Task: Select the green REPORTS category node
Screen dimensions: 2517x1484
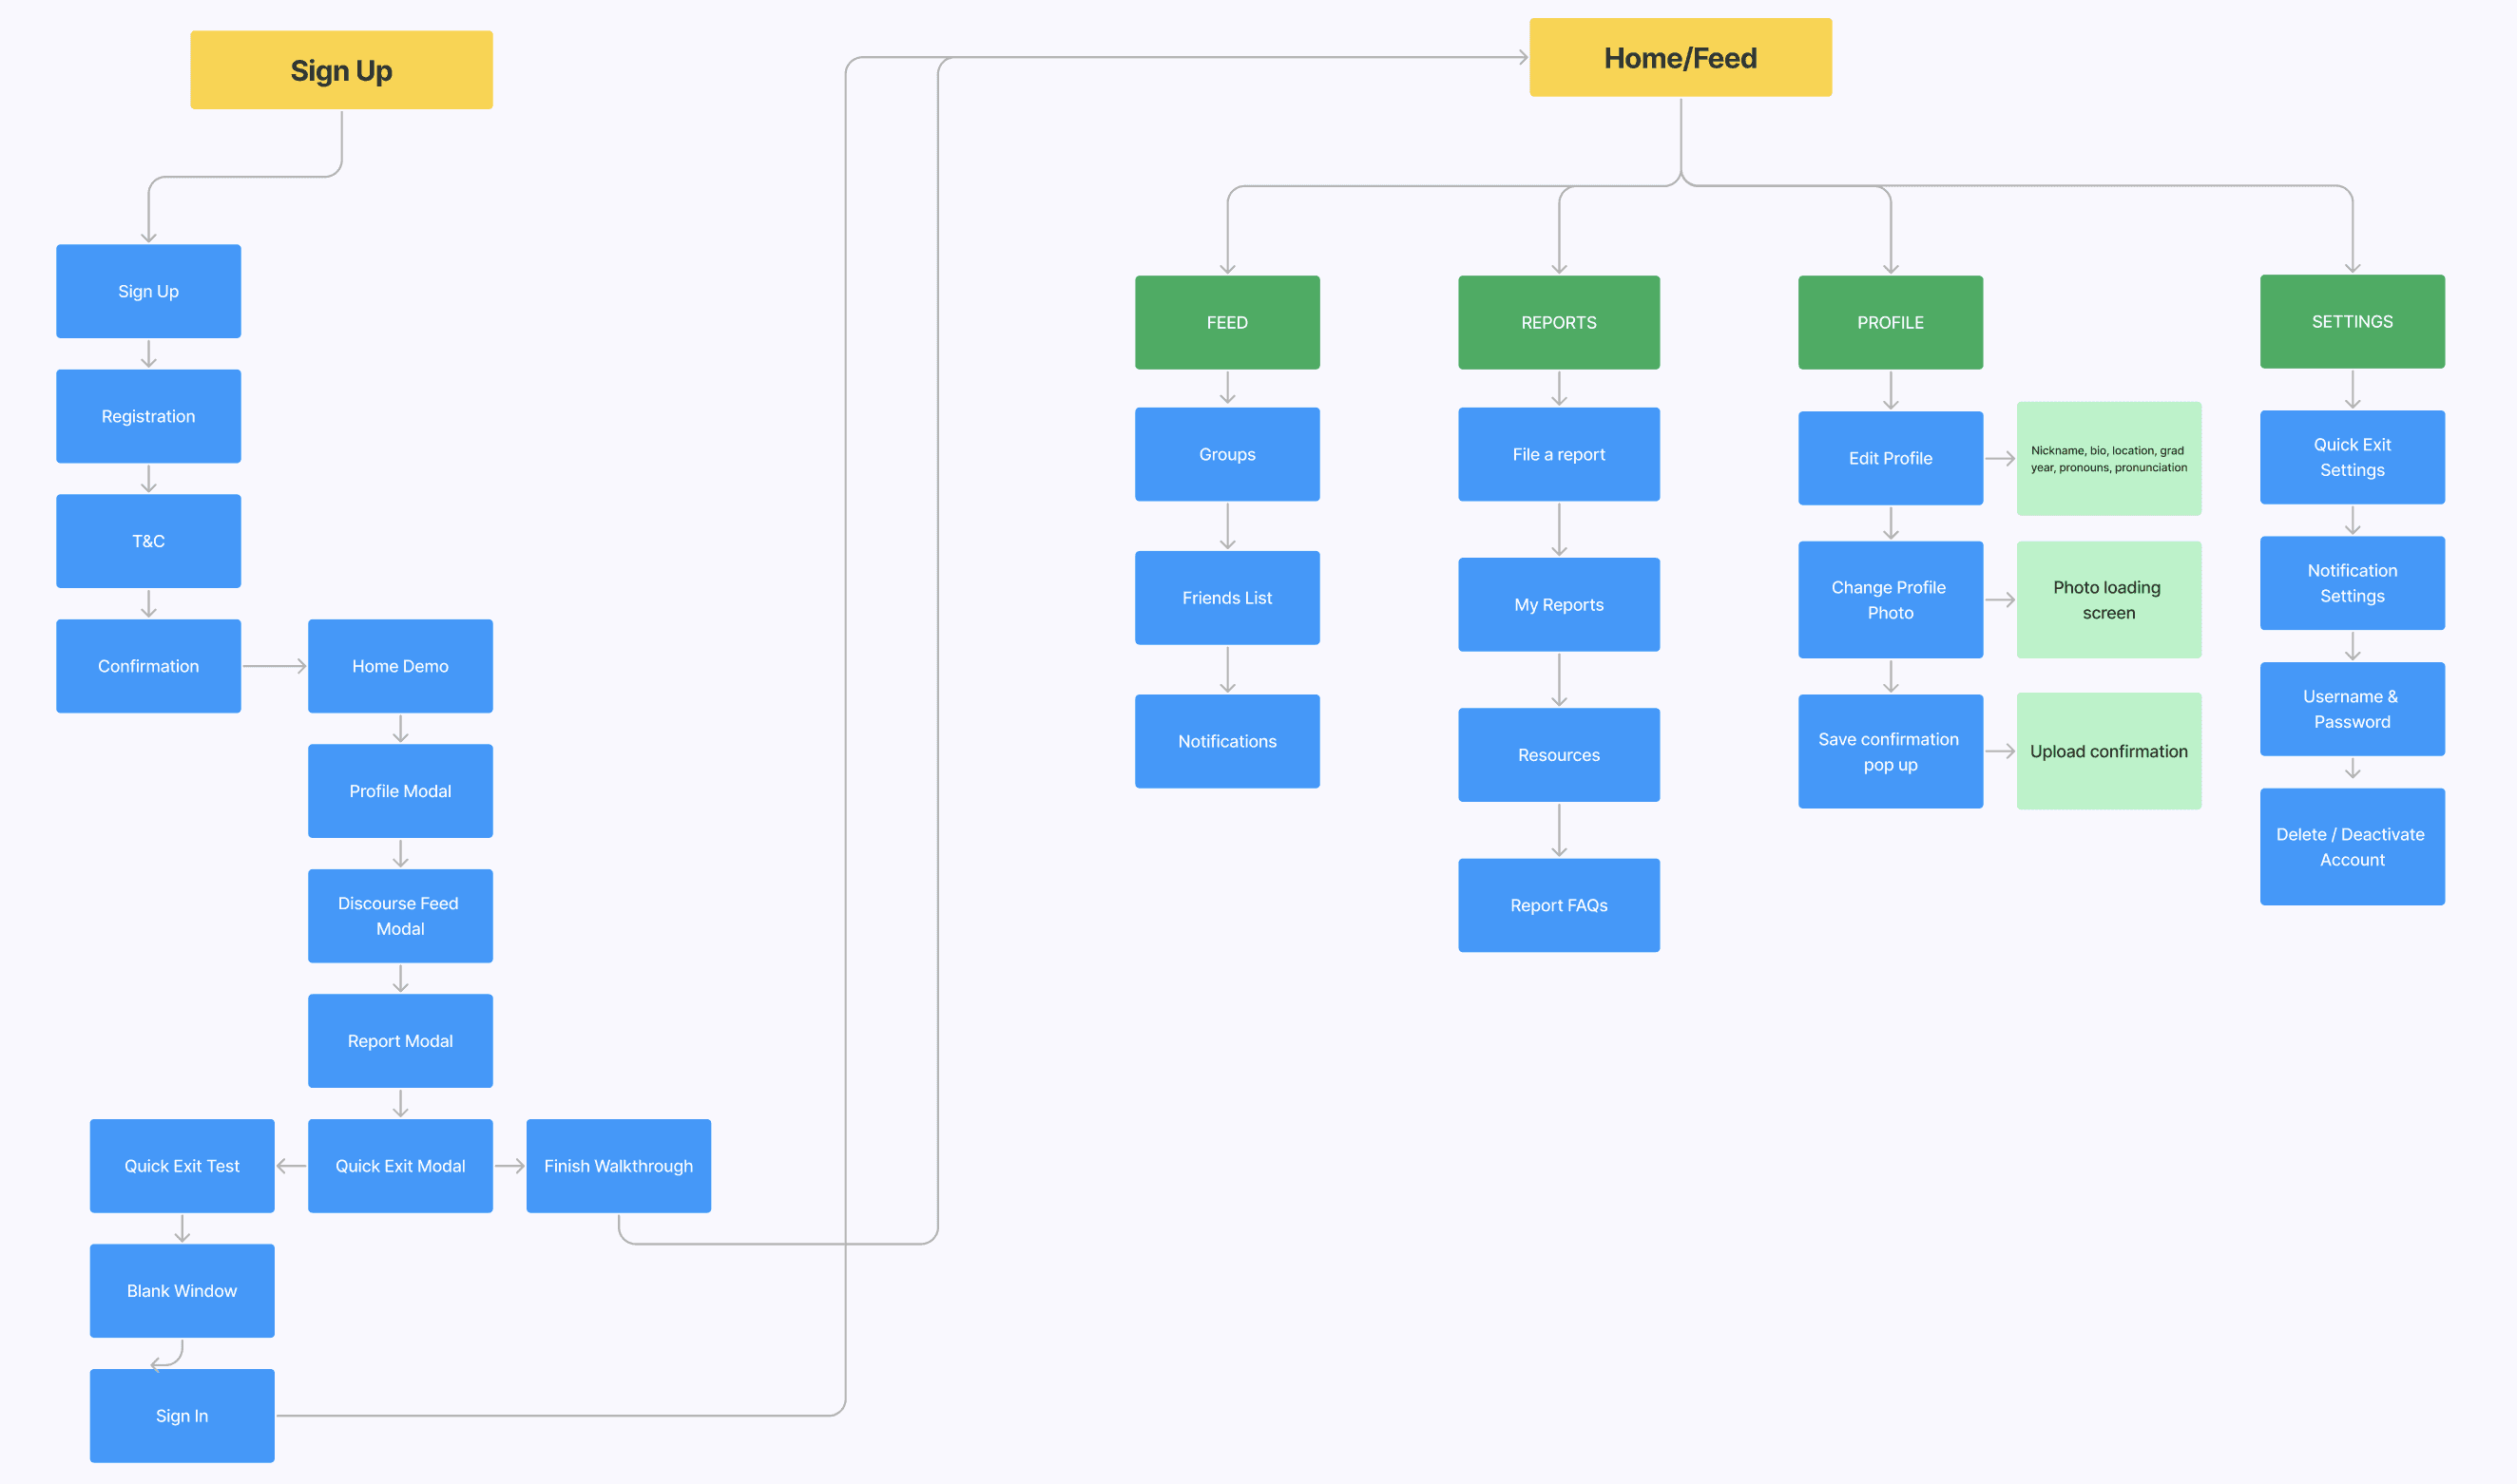Action: tap(1558, 322)
